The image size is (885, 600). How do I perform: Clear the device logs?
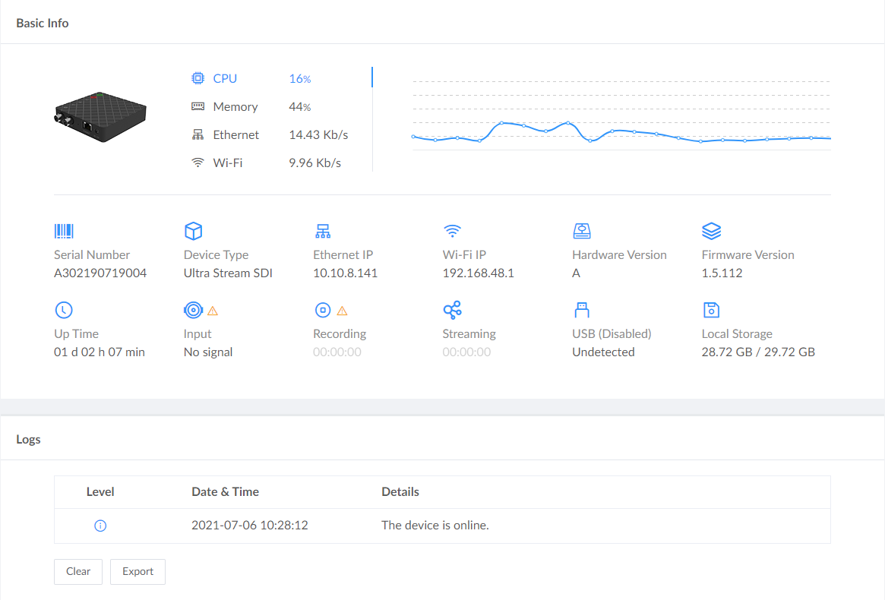tap(78, 572)
